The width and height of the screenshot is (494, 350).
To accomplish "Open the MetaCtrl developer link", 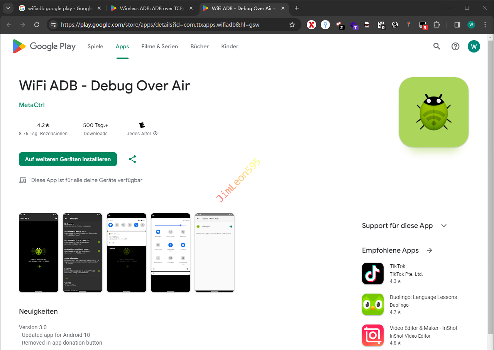I will [32, 105].
